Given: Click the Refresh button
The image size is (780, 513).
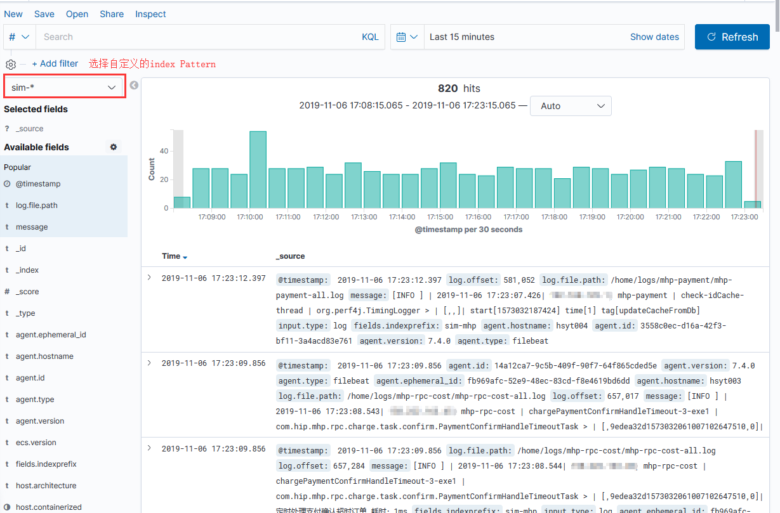Looking at the screenshot, I should tap(732, 37).
